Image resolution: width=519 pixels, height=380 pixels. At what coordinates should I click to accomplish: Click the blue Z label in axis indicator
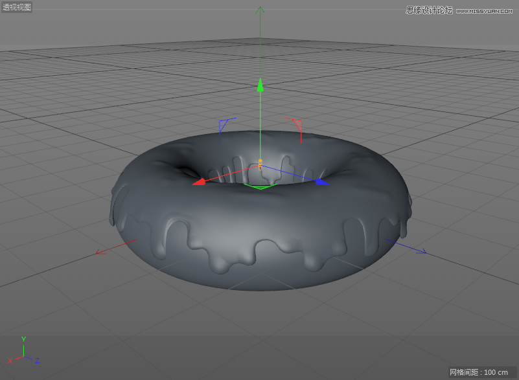pyautogui.click(x=37, y=361)
